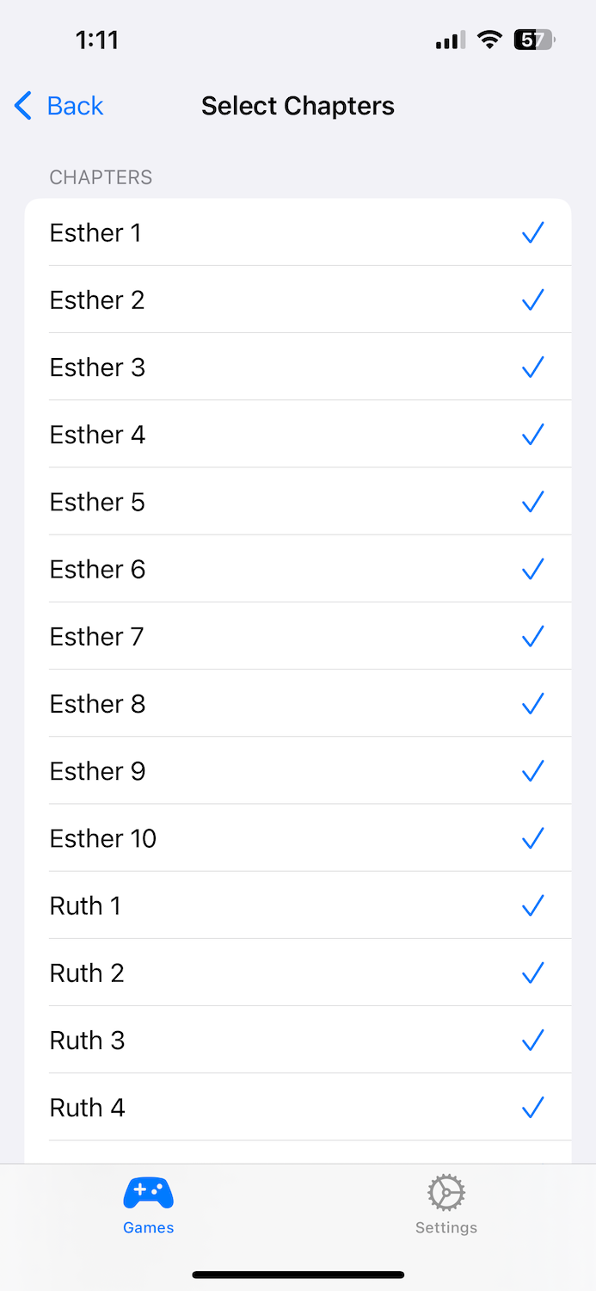Image resolution: width=596 pixels, height=1291 pixels.
Task: Switch to the Settings tab label
Action: 446,1228
